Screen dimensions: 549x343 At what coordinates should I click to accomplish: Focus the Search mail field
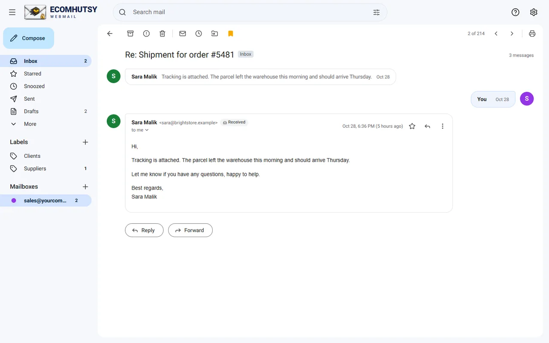250,12
